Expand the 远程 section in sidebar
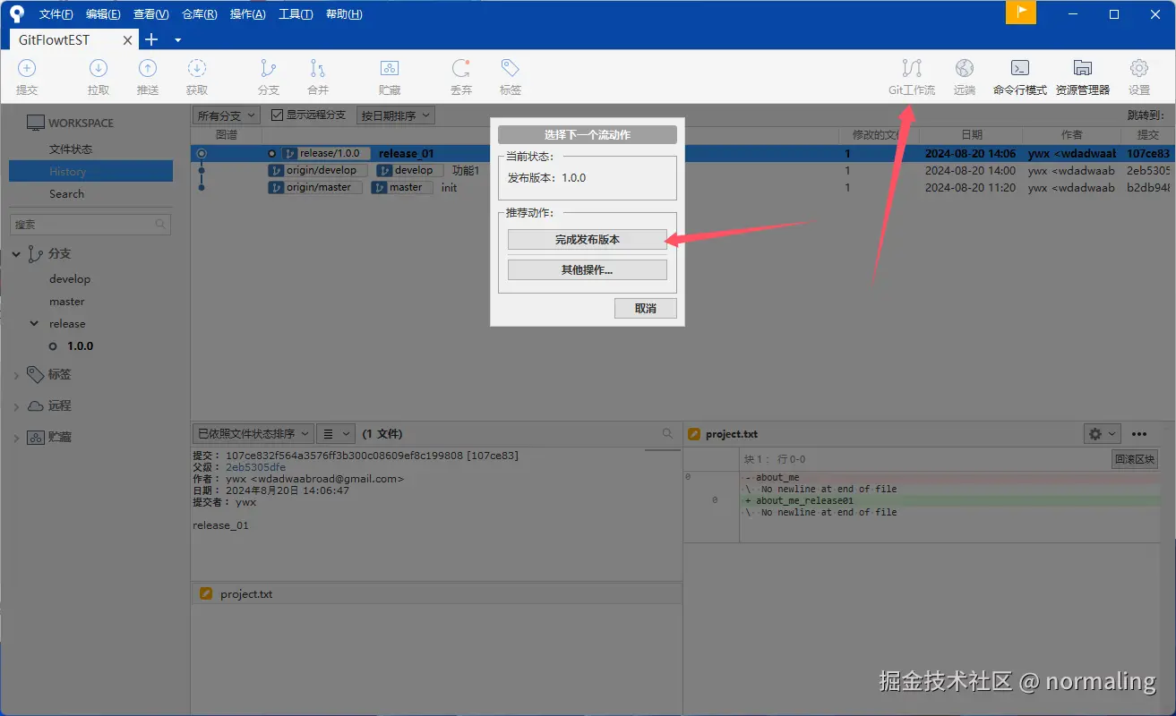Screen dimensions: 1176x716 point(16,406)
